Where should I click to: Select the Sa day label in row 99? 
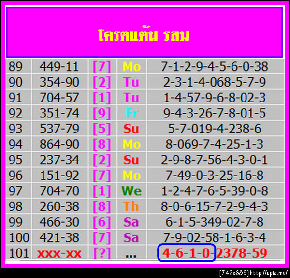pyautogui.click(x=131, y=222)
